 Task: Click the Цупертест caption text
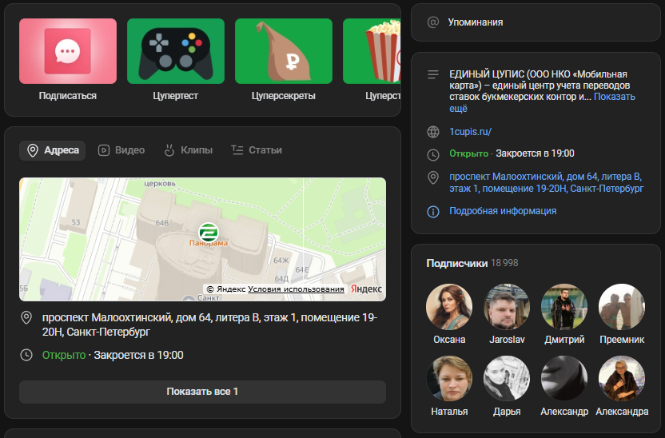pyautogui.click(x=176, y=96)
